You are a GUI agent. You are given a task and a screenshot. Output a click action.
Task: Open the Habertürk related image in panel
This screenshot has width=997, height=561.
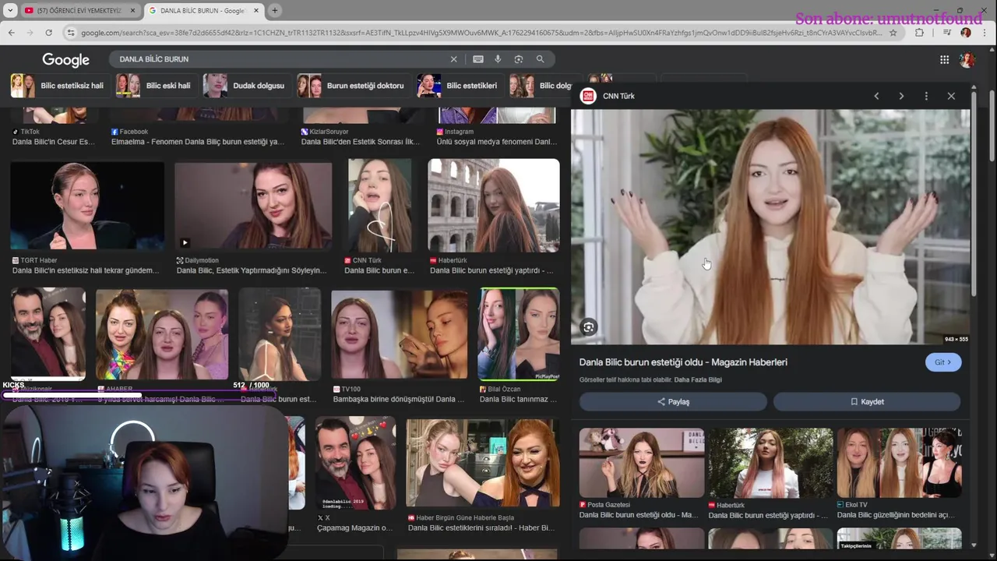pos(770,463)
